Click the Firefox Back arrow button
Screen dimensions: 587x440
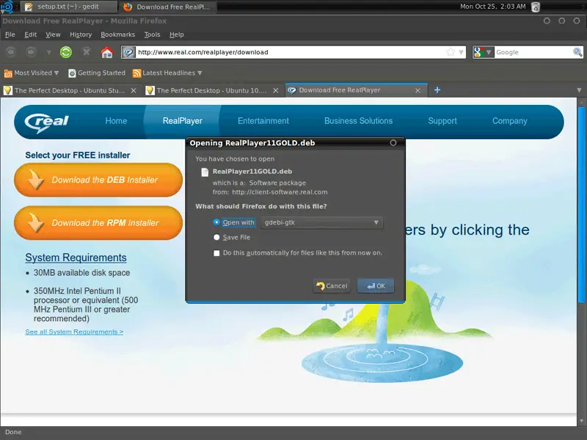(x=11, y=52)
